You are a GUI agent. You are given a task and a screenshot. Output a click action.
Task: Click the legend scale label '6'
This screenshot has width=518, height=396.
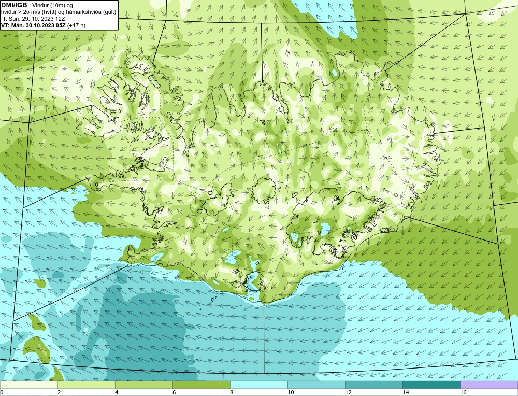[174, 392]
